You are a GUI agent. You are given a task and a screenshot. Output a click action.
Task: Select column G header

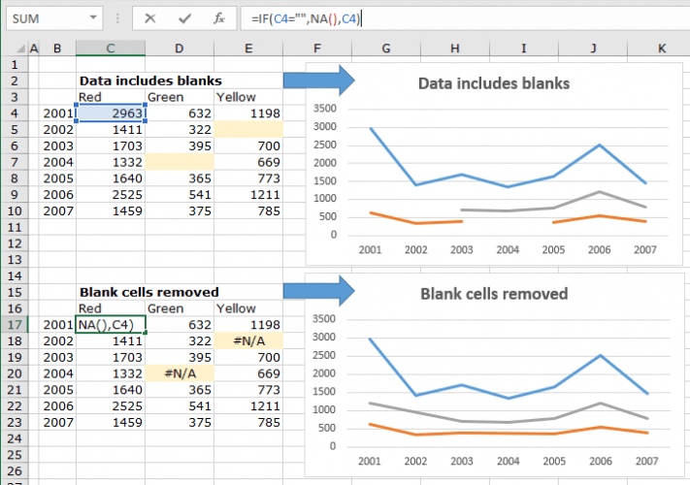(386, 48)
